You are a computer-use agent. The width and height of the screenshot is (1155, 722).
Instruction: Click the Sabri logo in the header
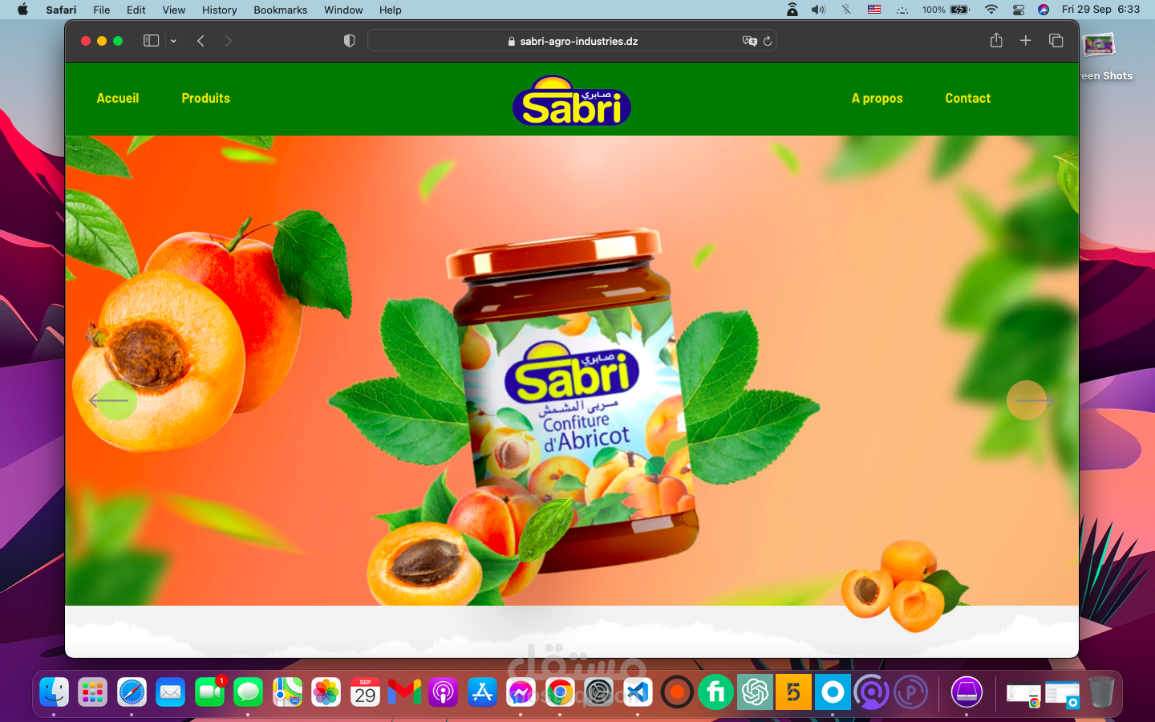(x=572, y=101)
